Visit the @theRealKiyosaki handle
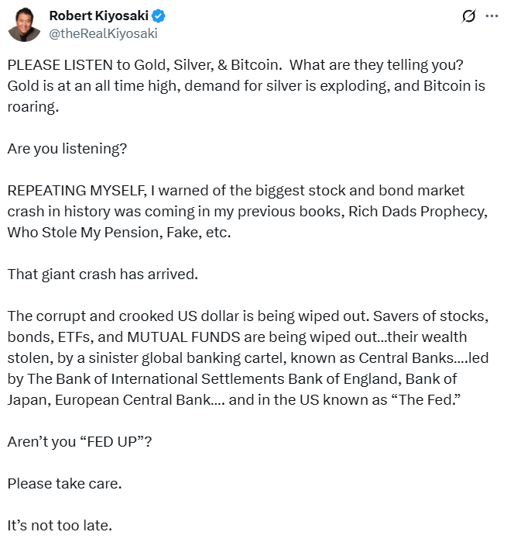The image size is (514, 549). point(104,33)
